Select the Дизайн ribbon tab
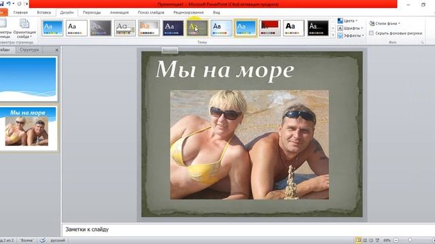 [x=67, y=12]
